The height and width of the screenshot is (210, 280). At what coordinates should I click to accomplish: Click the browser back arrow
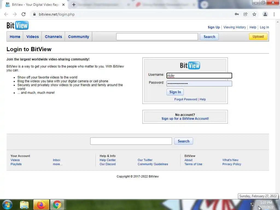pyautogui.click(x=6, y=14)
